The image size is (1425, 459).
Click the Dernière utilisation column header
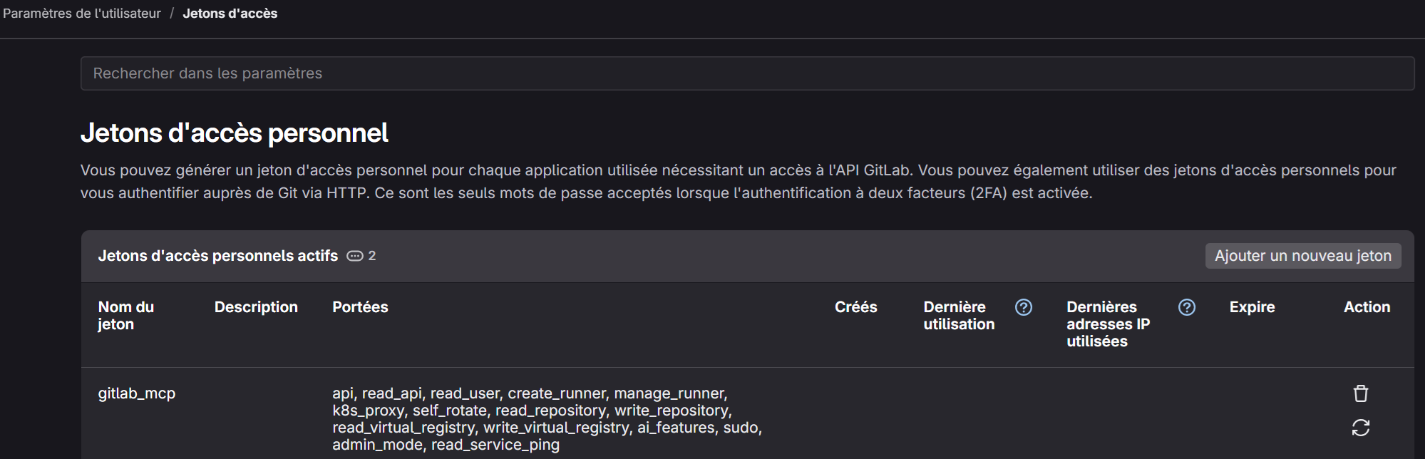point(959,316)
